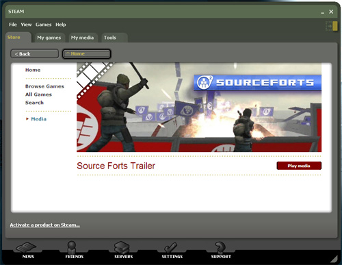Switch to the My games tab

[x=49, y=38]
